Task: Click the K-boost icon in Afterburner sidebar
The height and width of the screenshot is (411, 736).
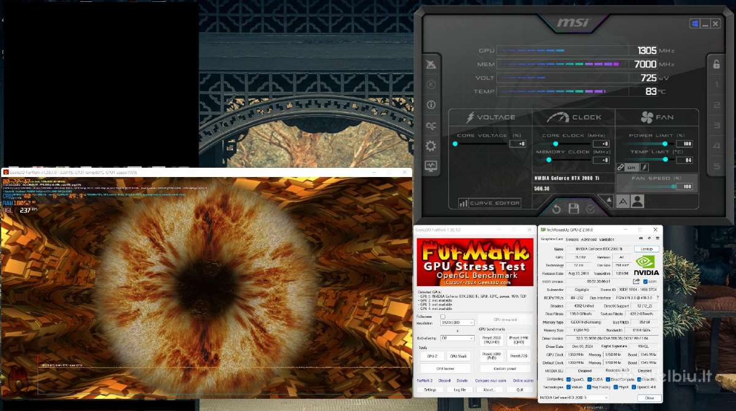Action: (431, 85)
